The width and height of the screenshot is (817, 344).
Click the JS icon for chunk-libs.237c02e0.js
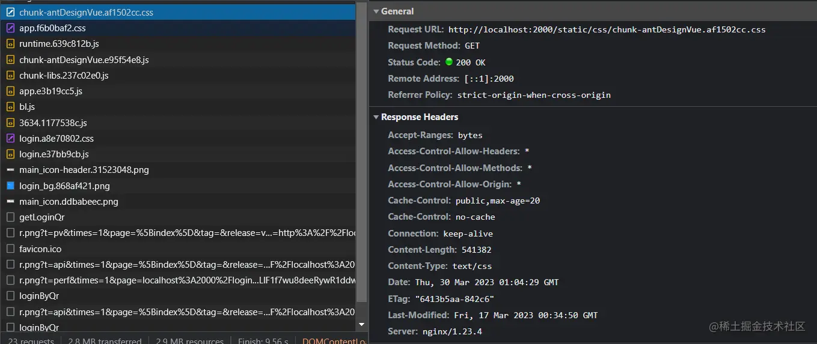pyautogui.click(x=10, y=76)
